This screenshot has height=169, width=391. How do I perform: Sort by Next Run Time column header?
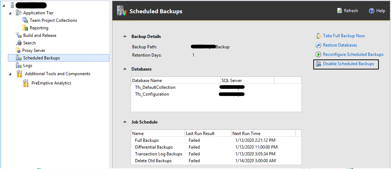click(x=263, y=133)
